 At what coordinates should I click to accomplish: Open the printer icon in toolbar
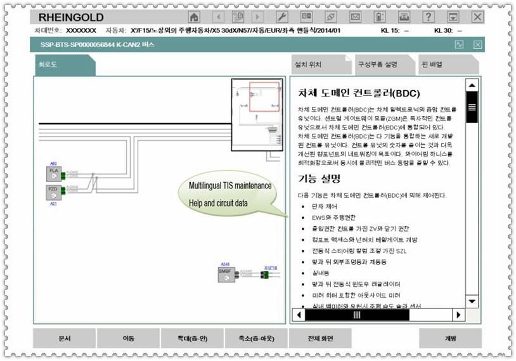[404, 17]
